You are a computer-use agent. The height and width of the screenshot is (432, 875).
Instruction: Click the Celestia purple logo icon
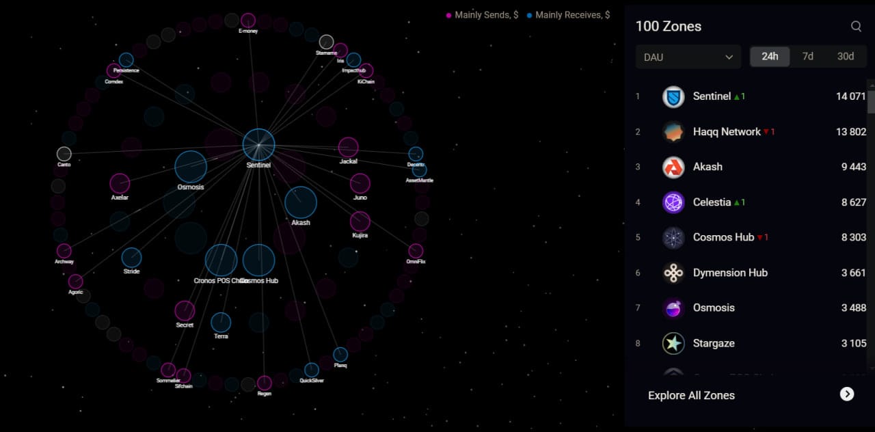click(x=673, y=202)
